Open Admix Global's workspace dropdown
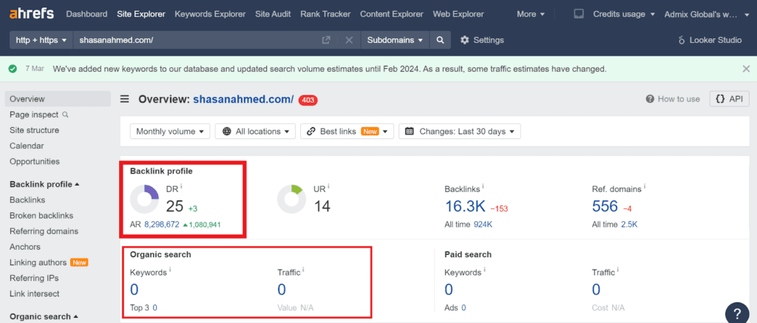This screenshot has width=757, height=323. click(x=707, y=14)
